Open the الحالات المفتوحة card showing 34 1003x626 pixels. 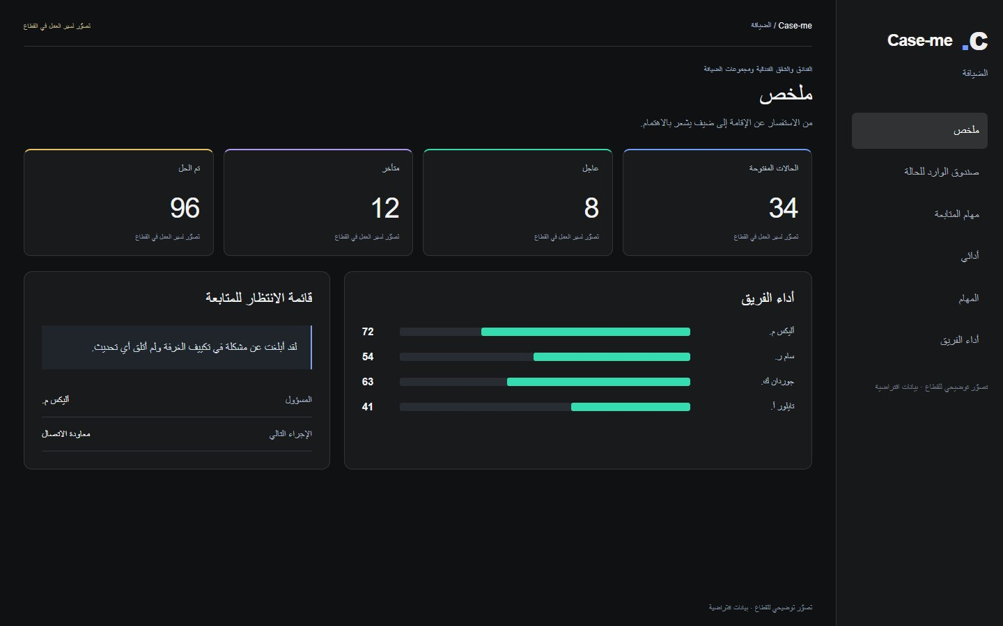[x=717, y=202]
